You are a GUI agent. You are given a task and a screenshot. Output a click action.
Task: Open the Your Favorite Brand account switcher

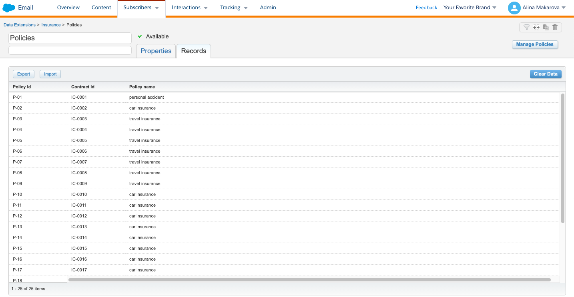coord(470,8)
